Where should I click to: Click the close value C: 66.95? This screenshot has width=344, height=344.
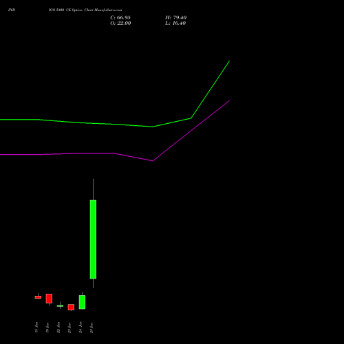120,18
